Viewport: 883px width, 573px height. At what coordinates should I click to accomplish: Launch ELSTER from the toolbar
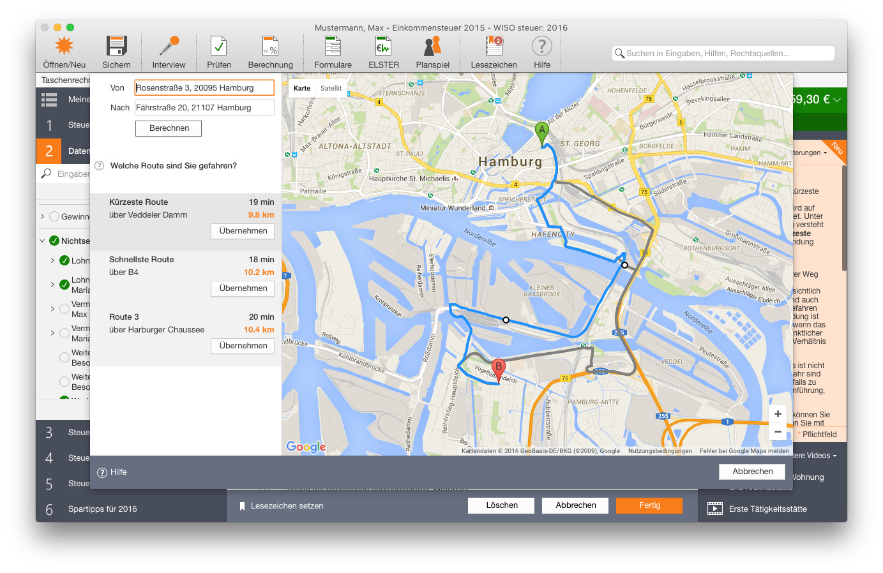click(383, 46)
